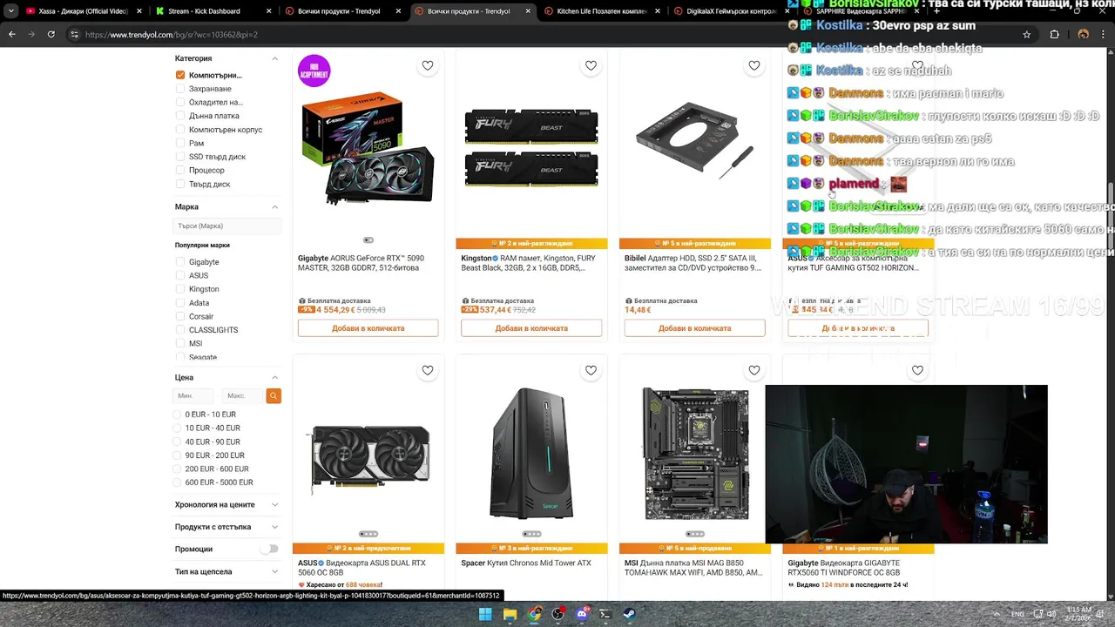Screen dimensions: 1115x627
Task: Favorite the Gigabyte AORUS RTX 5090 card
Action: coord(428,65)
